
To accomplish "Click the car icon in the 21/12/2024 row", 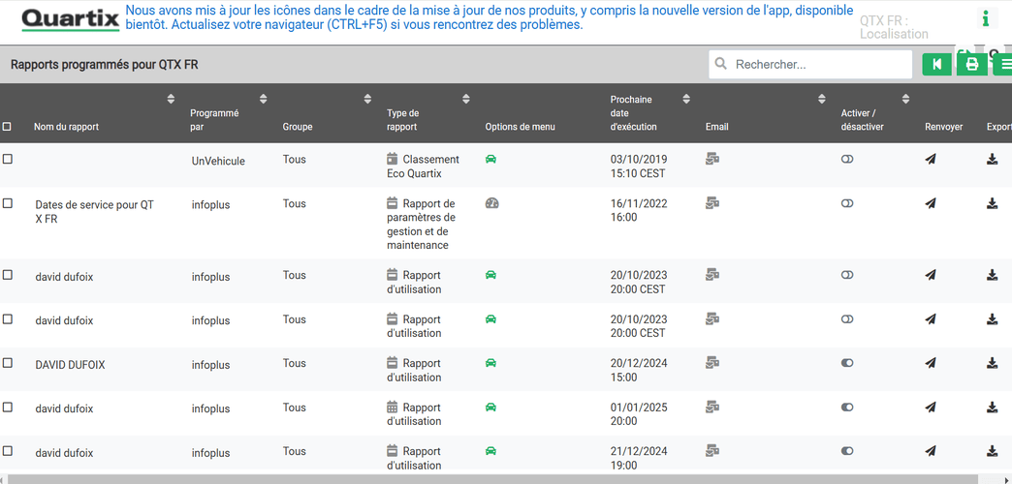I will pyautogui.click(x=490, y=450).
